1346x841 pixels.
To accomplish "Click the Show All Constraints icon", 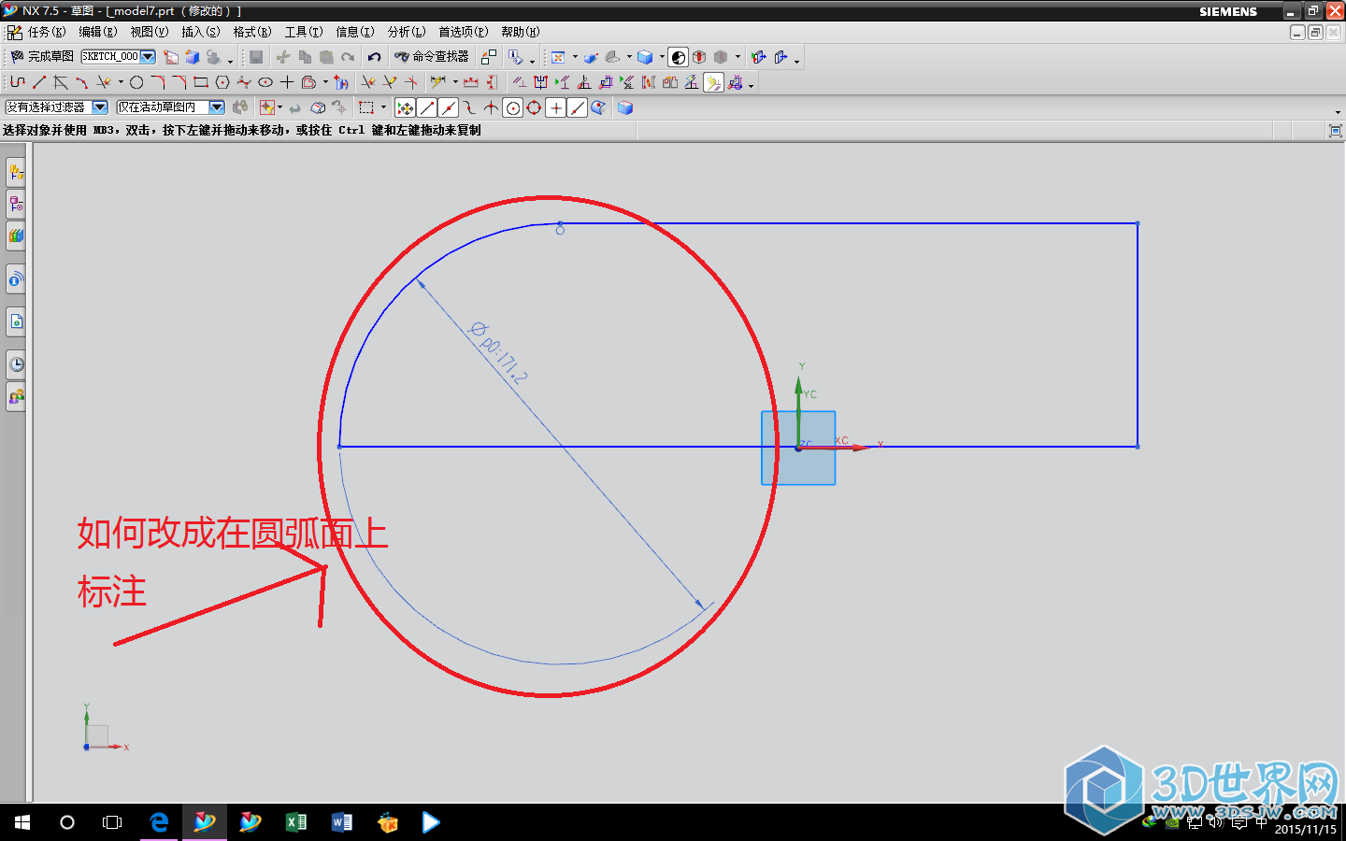I will point(562,82).
